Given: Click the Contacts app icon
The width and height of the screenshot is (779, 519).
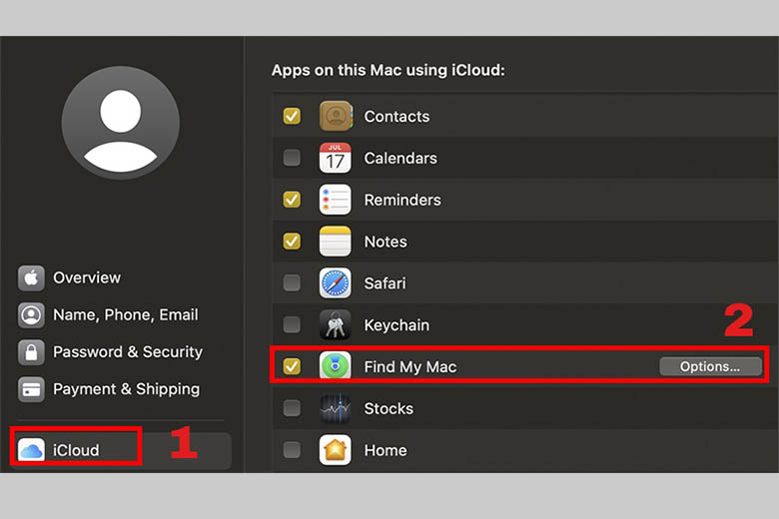Looking at the screenshot, I should pos(336,116).
